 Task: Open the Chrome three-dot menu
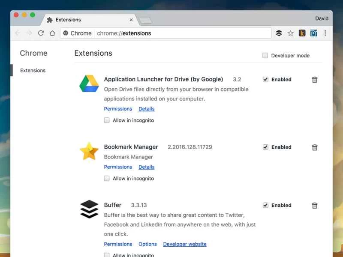(325, 33)
